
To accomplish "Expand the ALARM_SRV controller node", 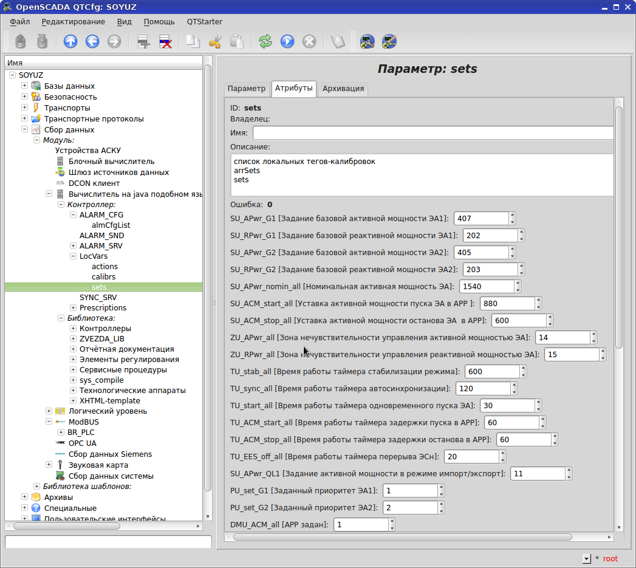I will (73, 245).
